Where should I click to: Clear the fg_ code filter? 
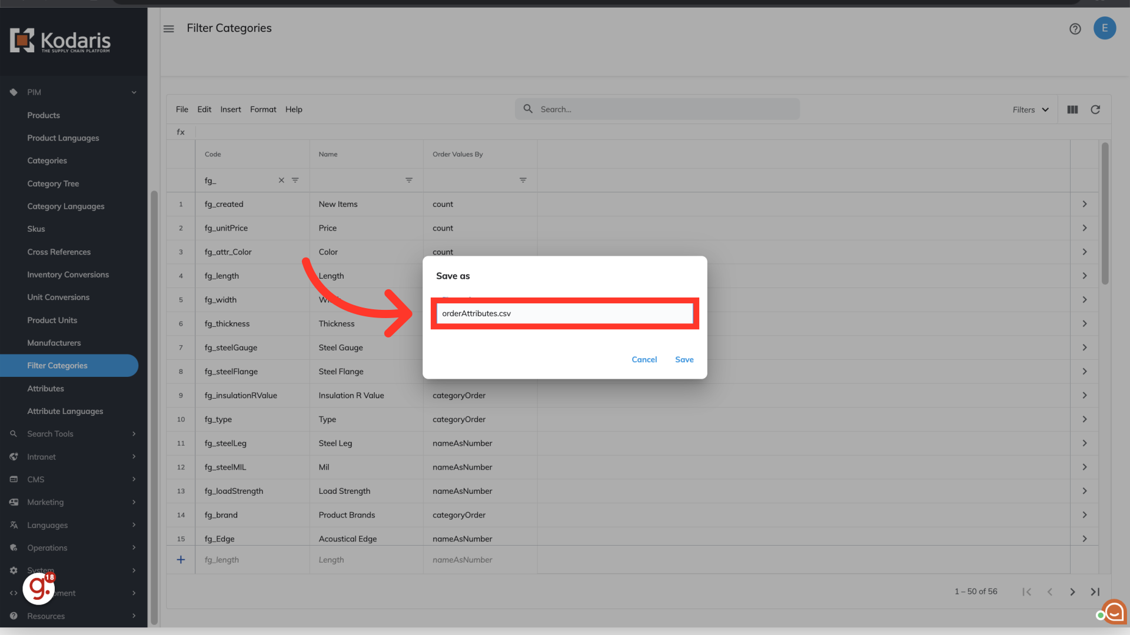pyautogui.click(x=281, y=181)
